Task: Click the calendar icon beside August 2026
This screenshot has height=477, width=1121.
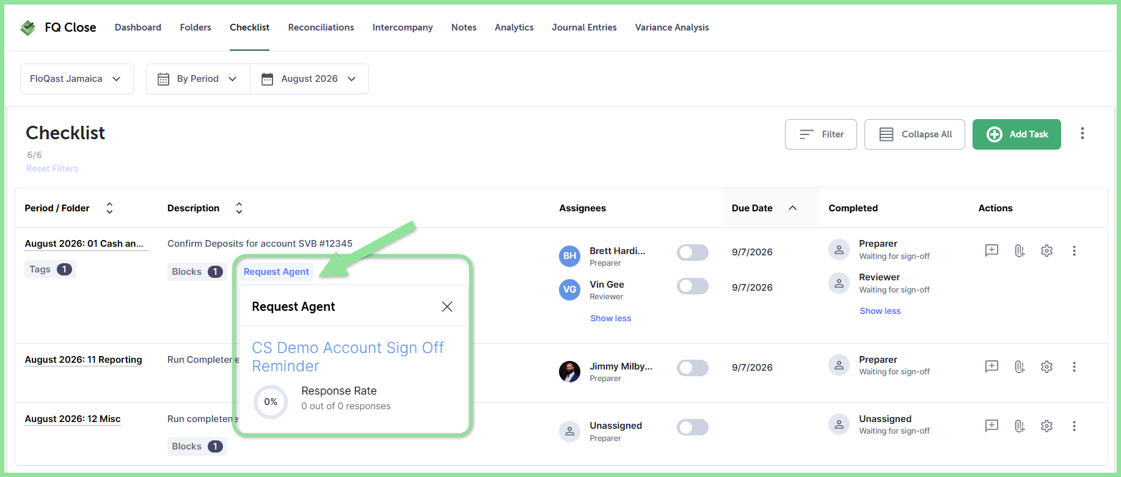Action: click(267, 79)
